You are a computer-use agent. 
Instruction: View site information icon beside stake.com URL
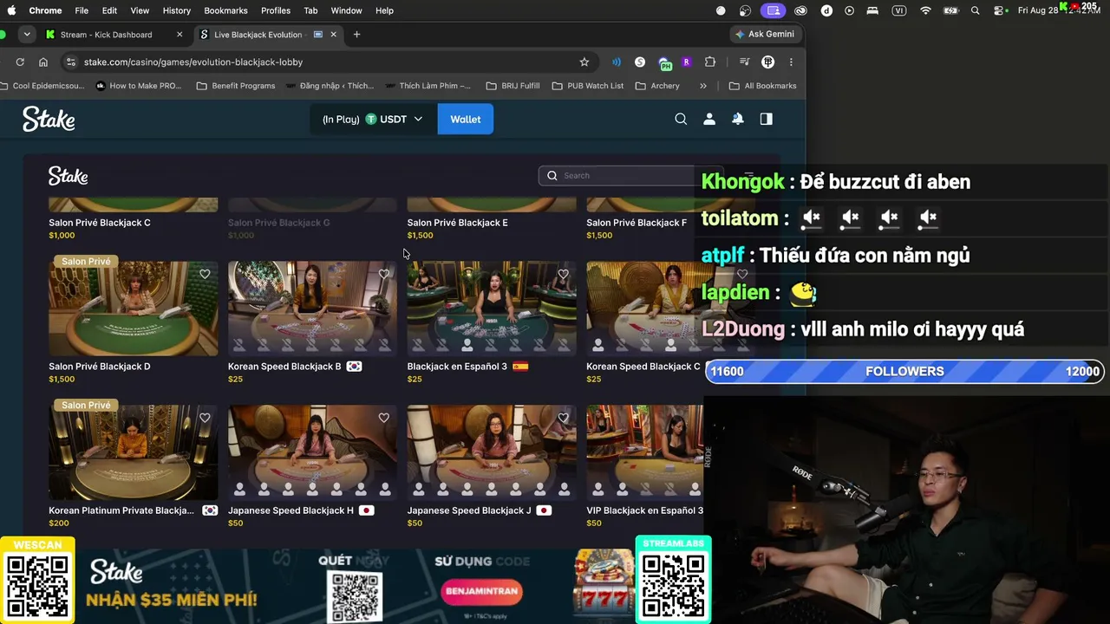[71, 62]
